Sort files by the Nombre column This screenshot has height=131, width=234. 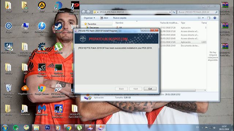(x=120, y=23)
